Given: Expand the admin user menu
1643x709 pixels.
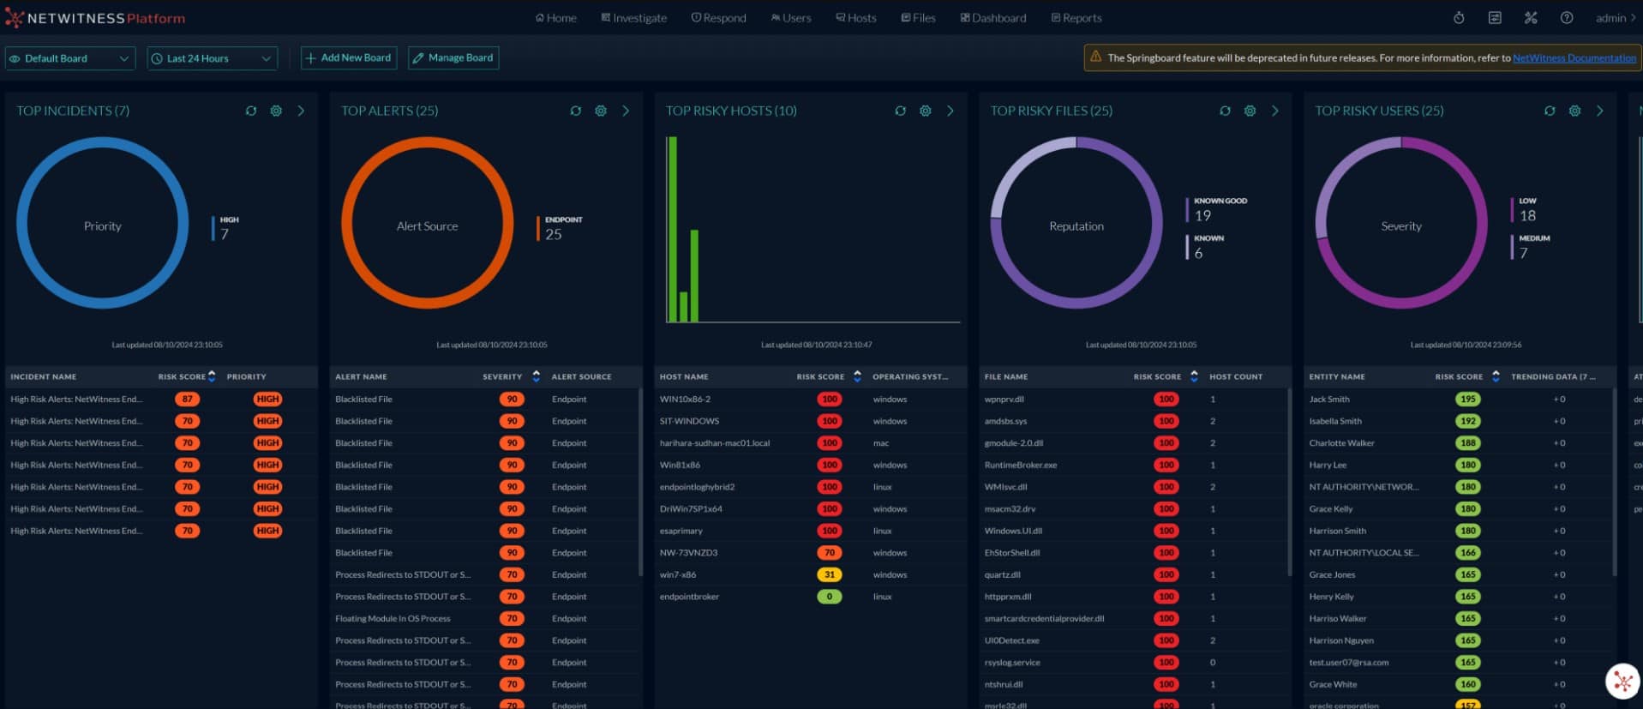Looking at the screenshot, I should 1616,17.
